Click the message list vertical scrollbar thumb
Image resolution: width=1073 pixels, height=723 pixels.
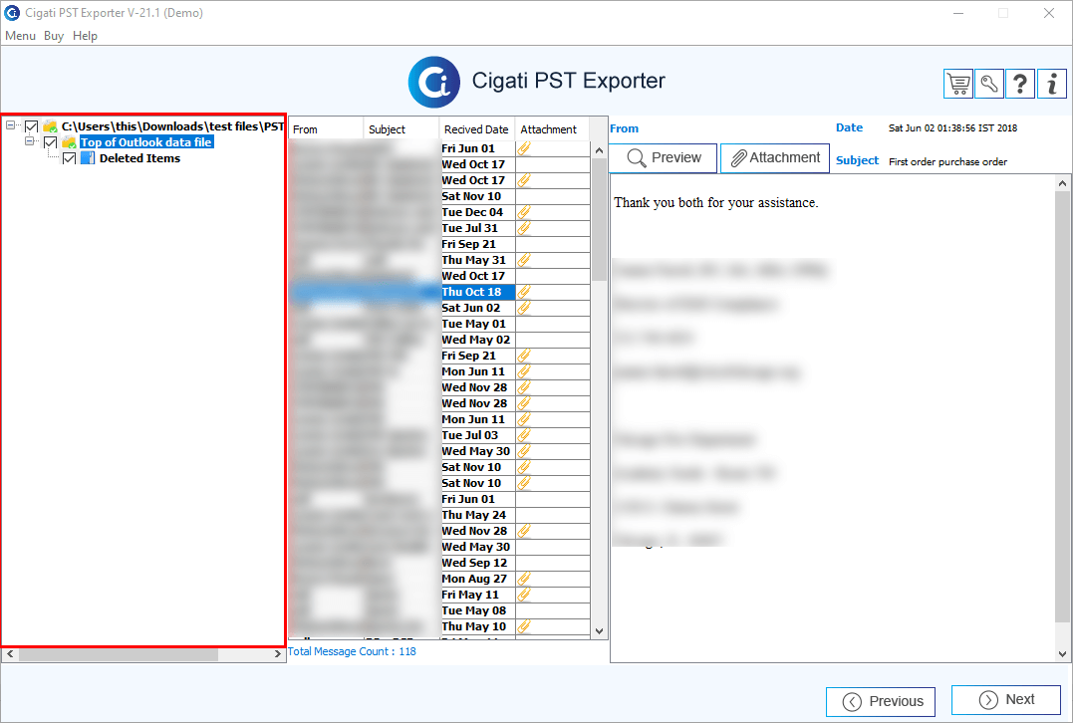click(599, 219)
